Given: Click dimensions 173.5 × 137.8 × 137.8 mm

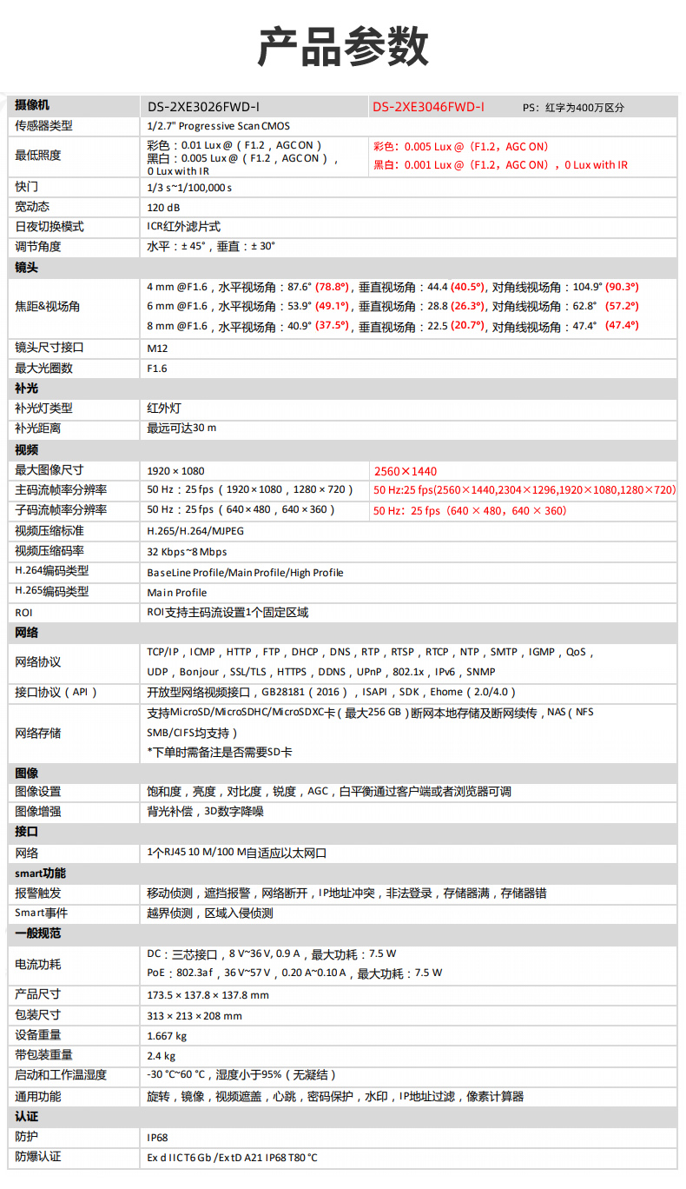Looking at the screenshot, I should click(208, 995).
